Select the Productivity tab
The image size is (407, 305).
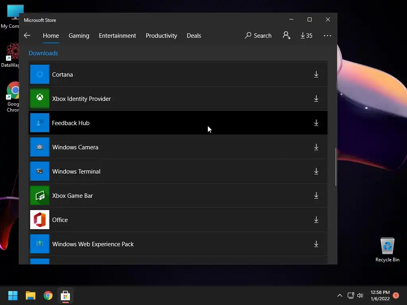(x=161, y=35)
